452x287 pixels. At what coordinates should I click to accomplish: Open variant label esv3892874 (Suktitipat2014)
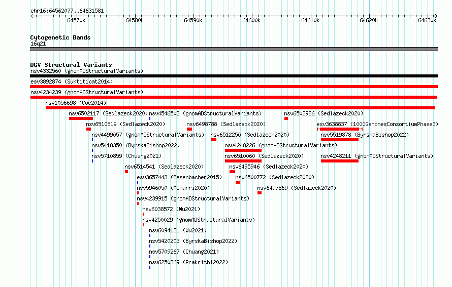72,81
